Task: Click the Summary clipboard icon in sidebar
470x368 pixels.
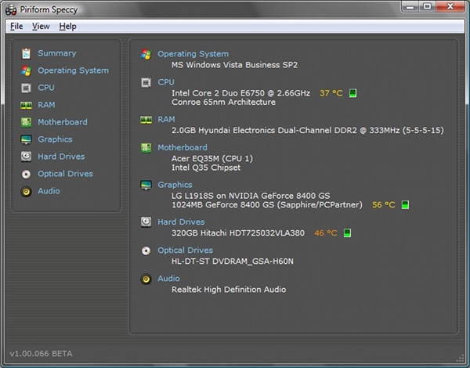Action: click(26, 54)
